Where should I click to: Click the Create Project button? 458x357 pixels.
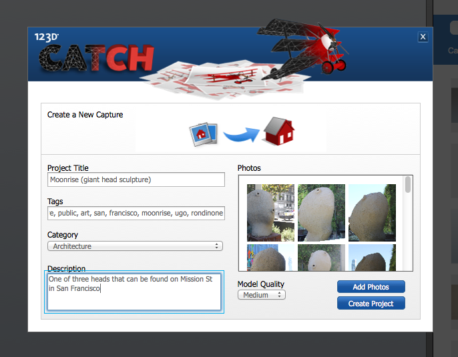pyautogui.click(x=371, y=304)
